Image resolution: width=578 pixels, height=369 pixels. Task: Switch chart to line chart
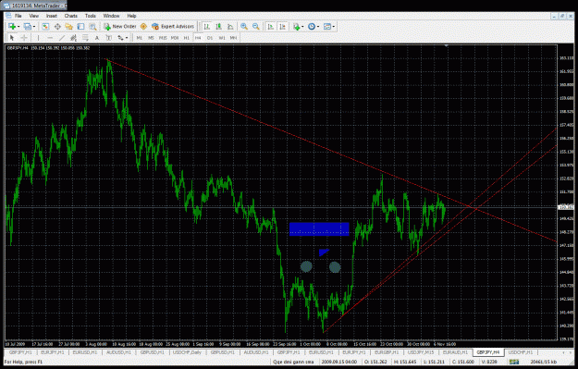(x=230, y=27)
